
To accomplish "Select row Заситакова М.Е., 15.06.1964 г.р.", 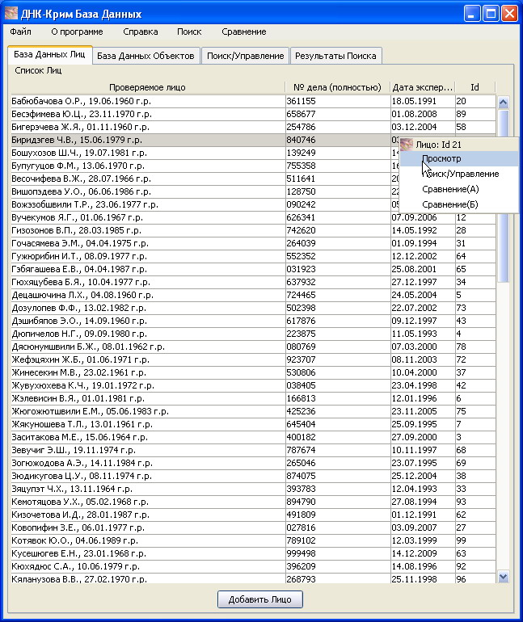I will point(253,437).
